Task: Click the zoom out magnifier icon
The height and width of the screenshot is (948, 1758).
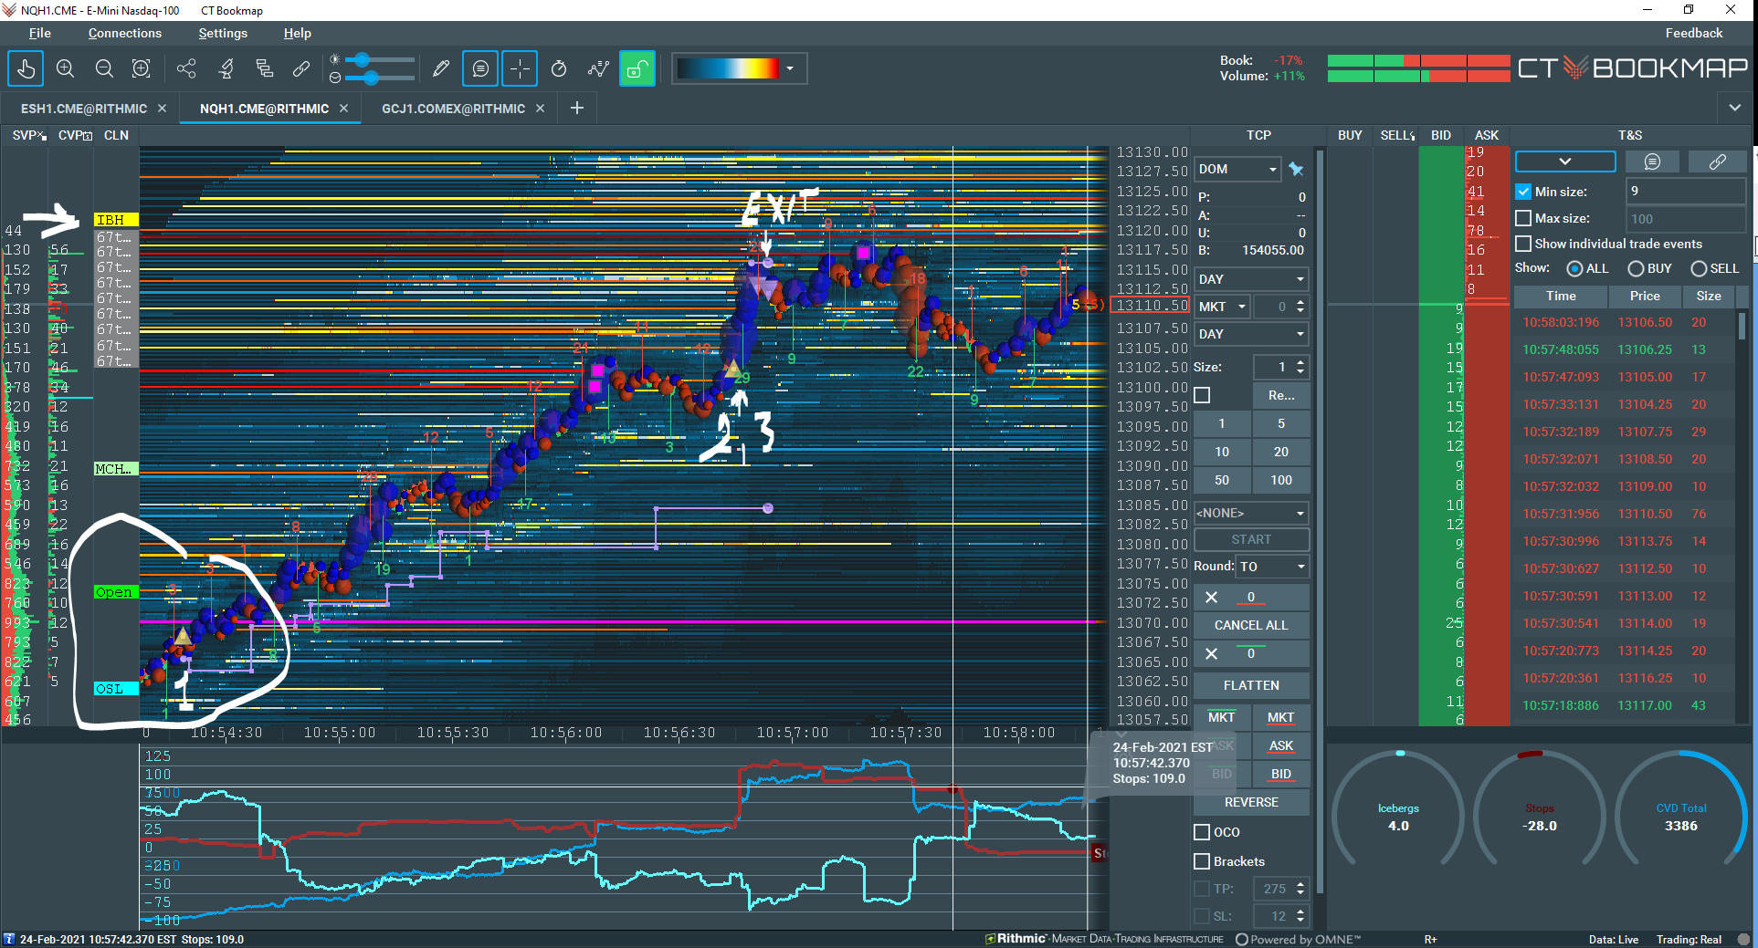Action: (x=104, y=68)
